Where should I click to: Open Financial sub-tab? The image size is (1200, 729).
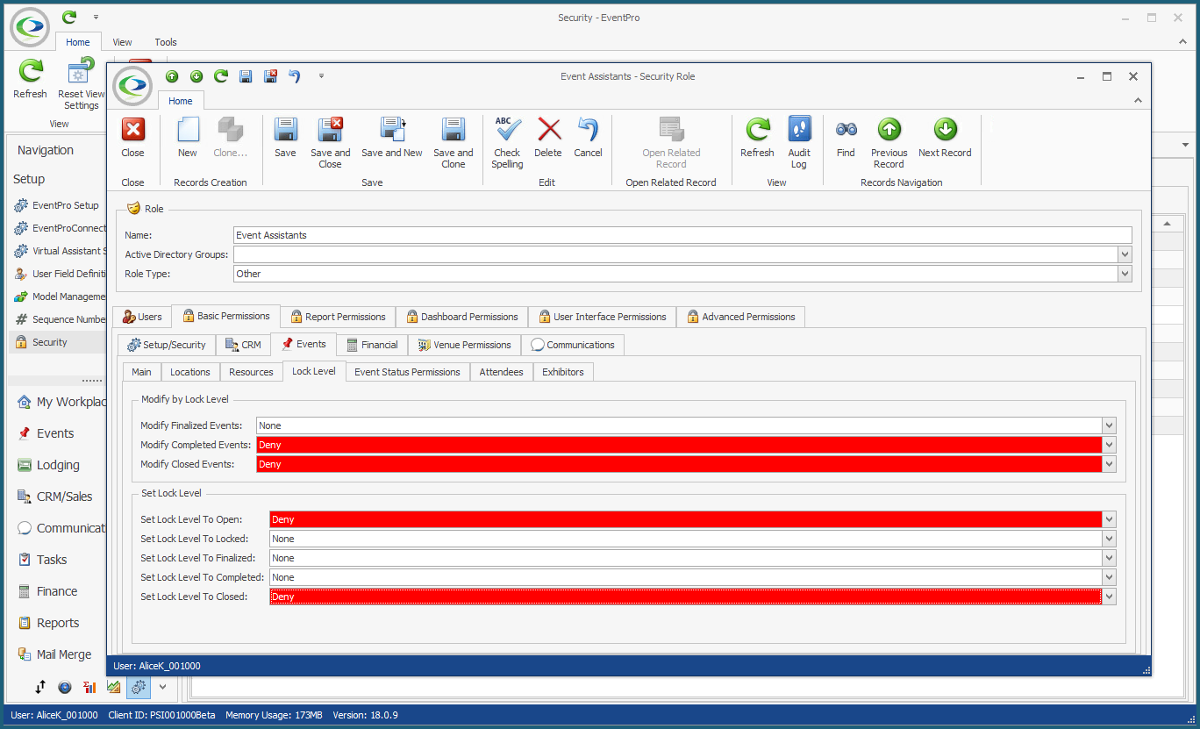click(x=372, y=345)
